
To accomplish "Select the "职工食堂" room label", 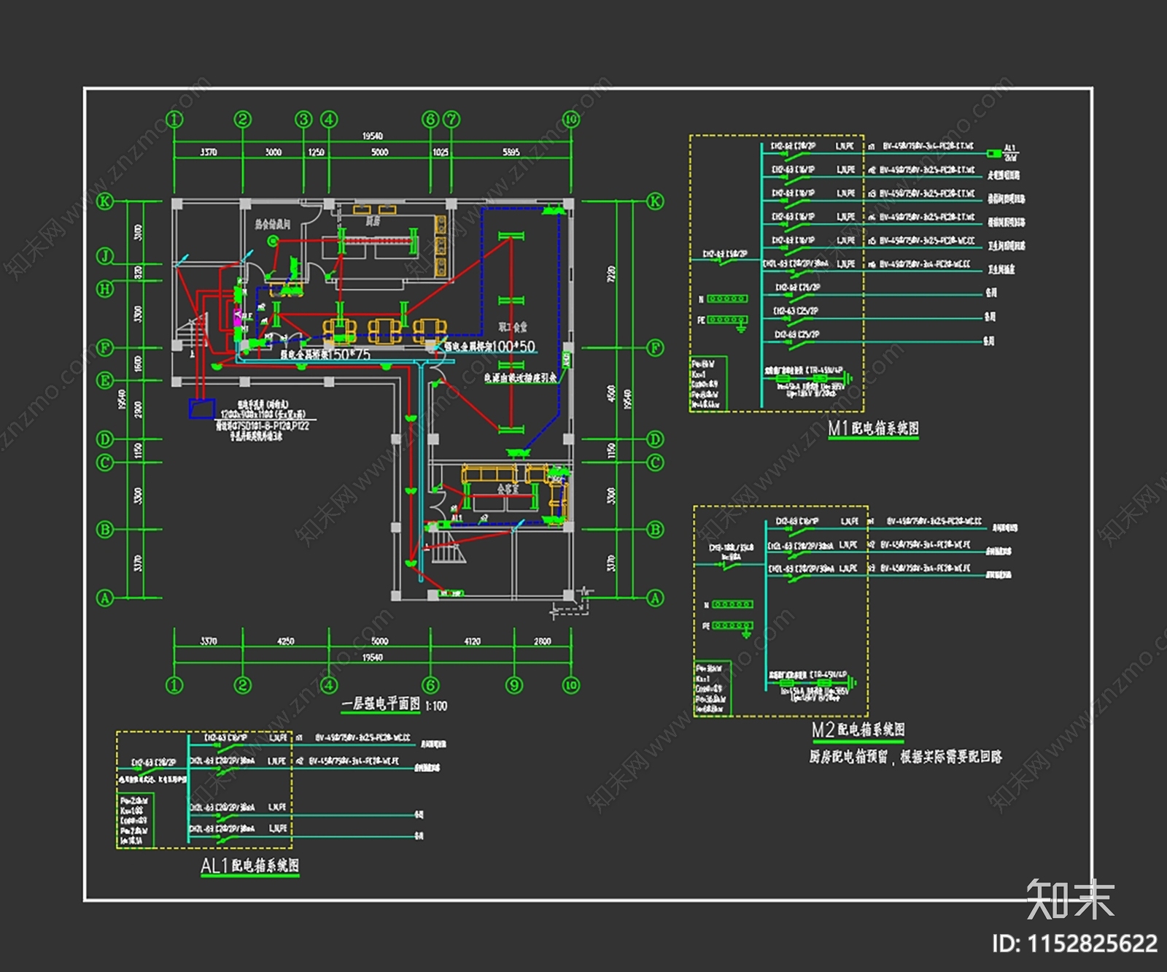I will tap(513, 327).
